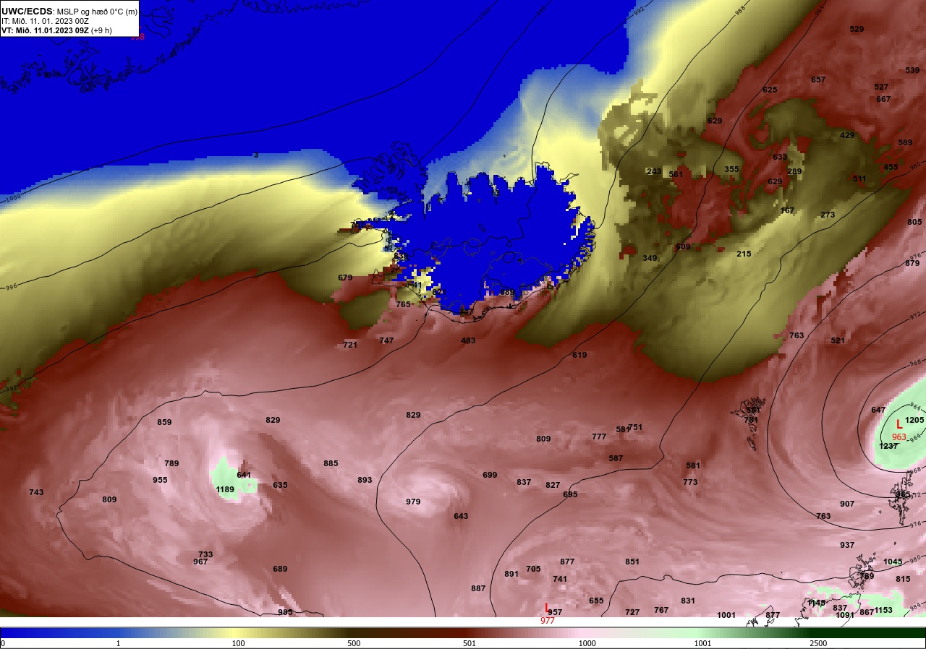Click the height value 349

point(650,258)
